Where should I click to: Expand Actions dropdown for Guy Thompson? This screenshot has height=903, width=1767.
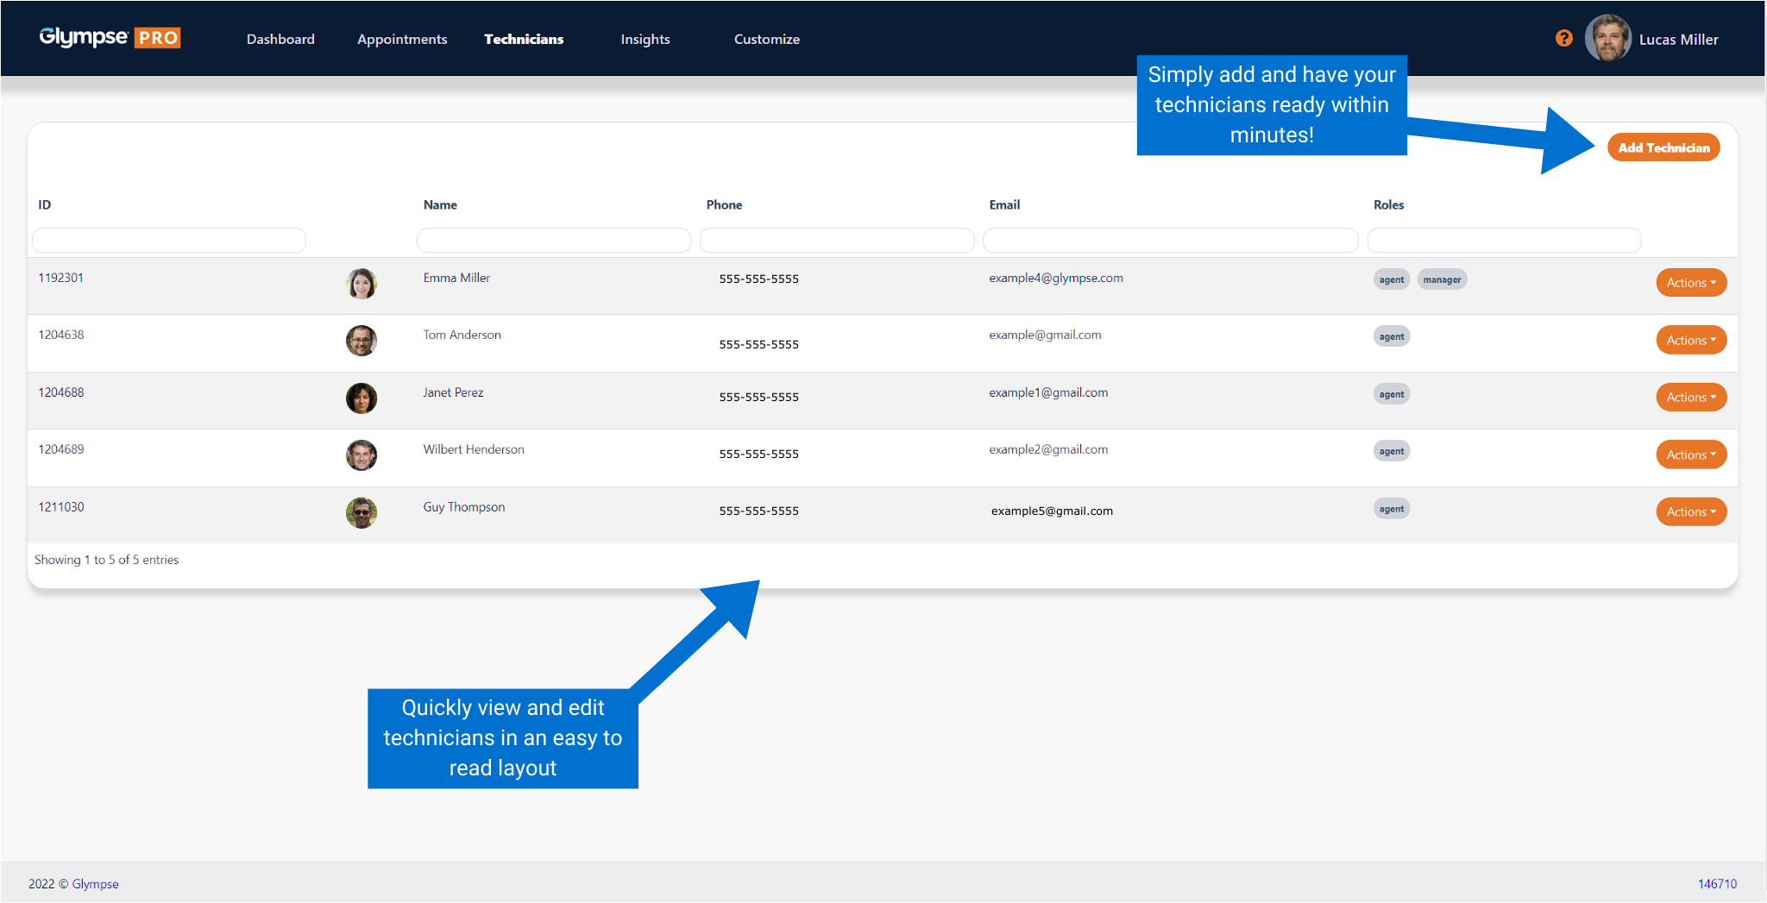pyautogui.click(x=1690, y=511)
